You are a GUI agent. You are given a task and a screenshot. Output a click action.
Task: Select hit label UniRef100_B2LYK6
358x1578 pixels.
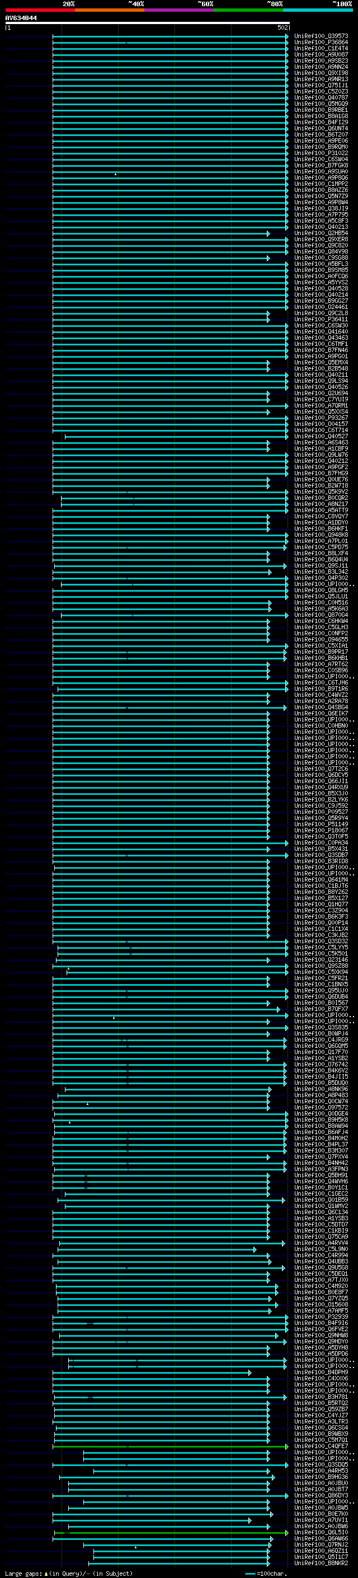click(x=321, y=799)
